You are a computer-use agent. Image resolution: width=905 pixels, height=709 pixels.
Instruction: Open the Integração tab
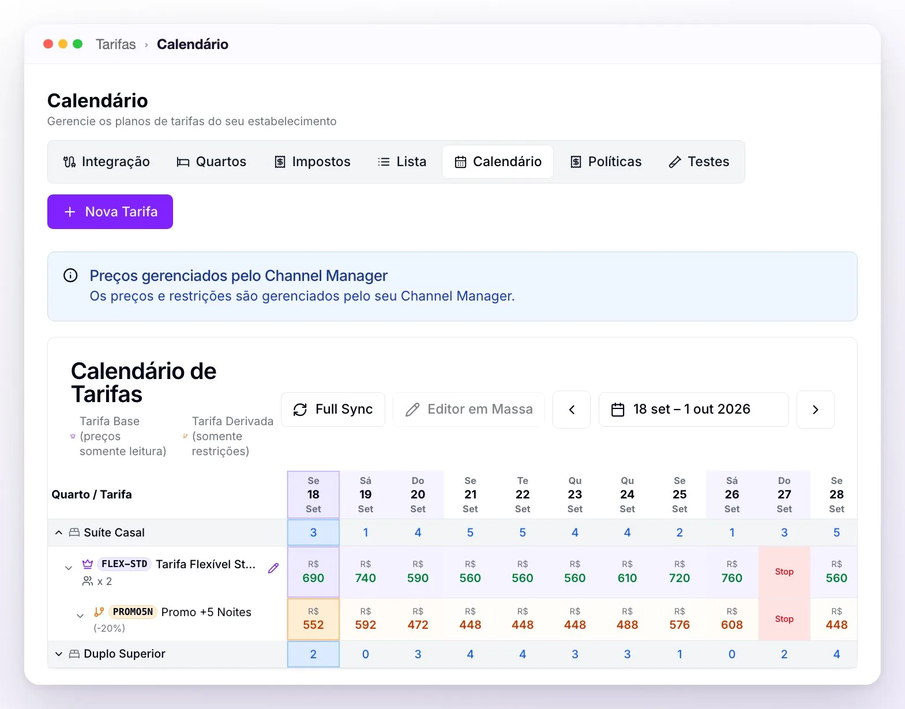coord(106,162)
